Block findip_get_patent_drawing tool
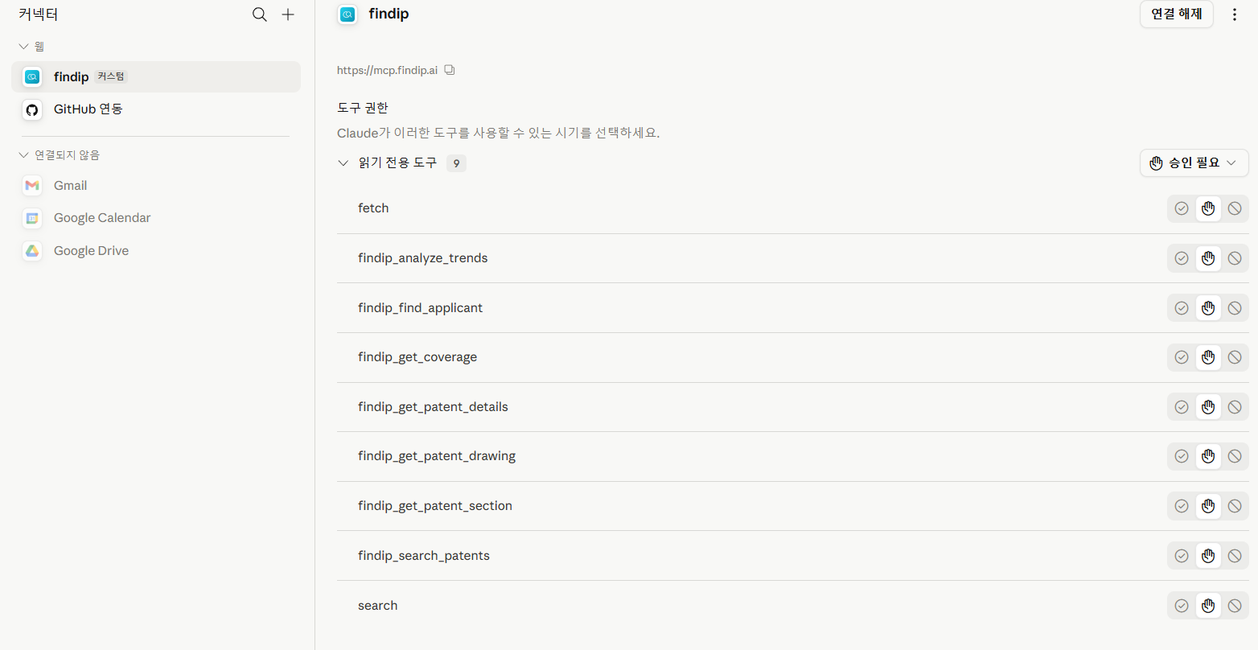1258x650 pixels. tap(1235, 456)
